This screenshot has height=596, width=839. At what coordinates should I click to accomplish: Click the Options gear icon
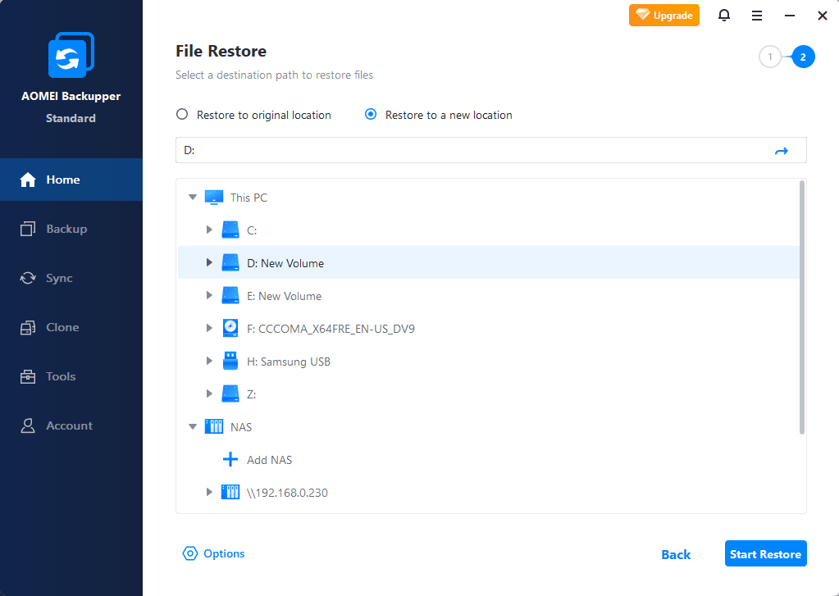pos(190,554)
